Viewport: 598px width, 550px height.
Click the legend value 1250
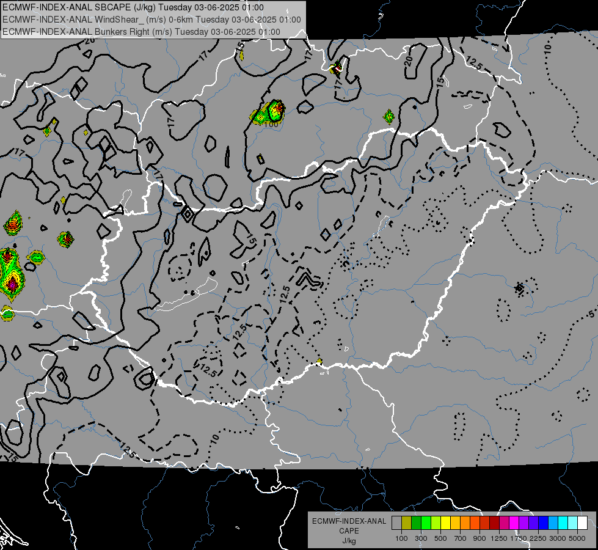click(499, 538)
